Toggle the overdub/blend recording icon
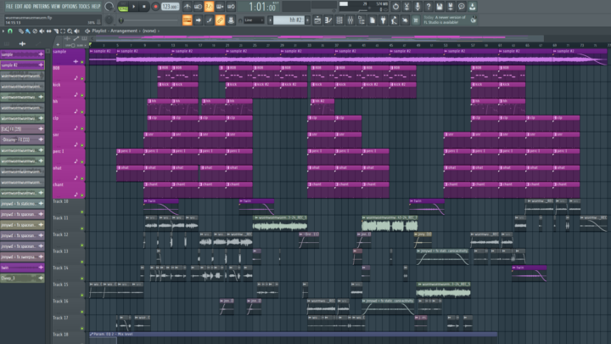 click(220, 7)
